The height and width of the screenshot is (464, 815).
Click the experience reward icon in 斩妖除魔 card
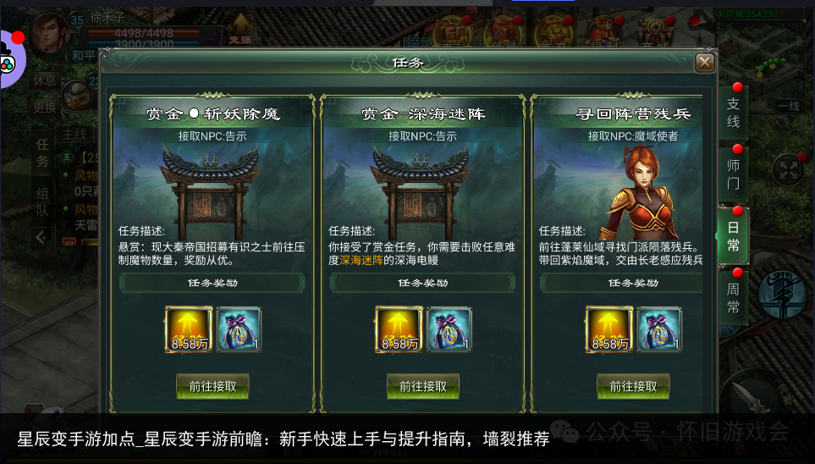[x=189, y=329]
